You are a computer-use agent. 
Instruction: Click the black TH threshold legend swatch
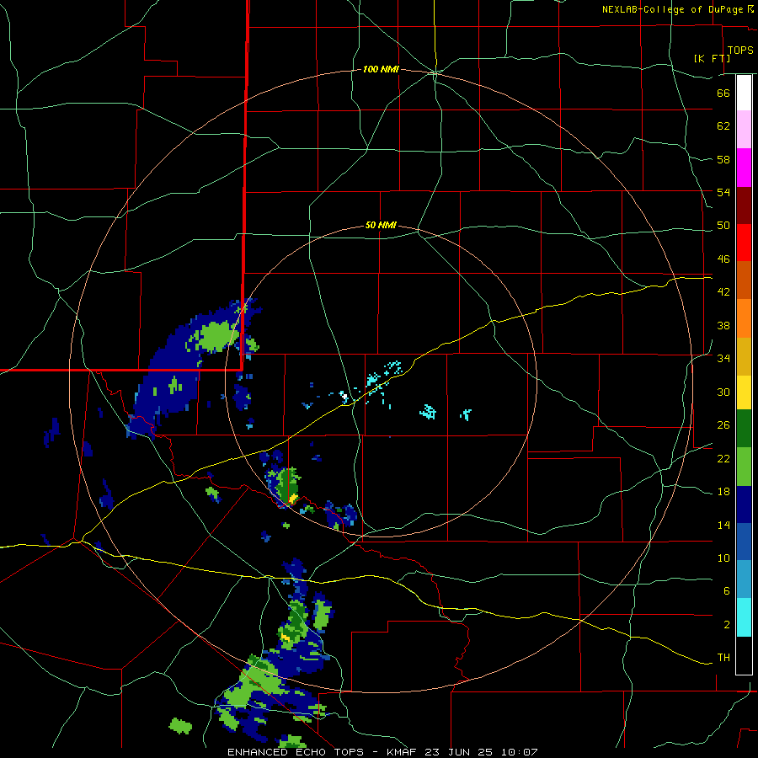coord(744,655)
